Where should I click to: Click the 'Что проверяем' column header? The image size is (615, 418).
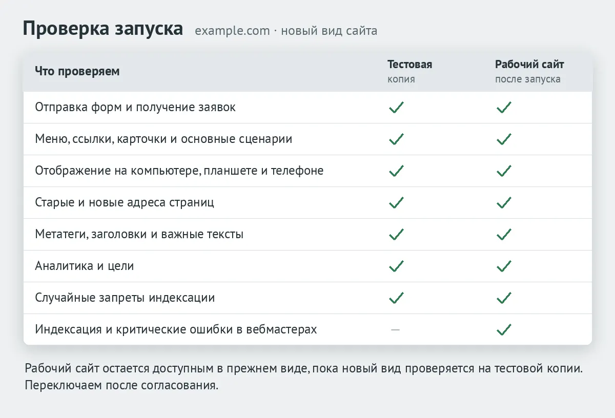[x=77, y=71]
